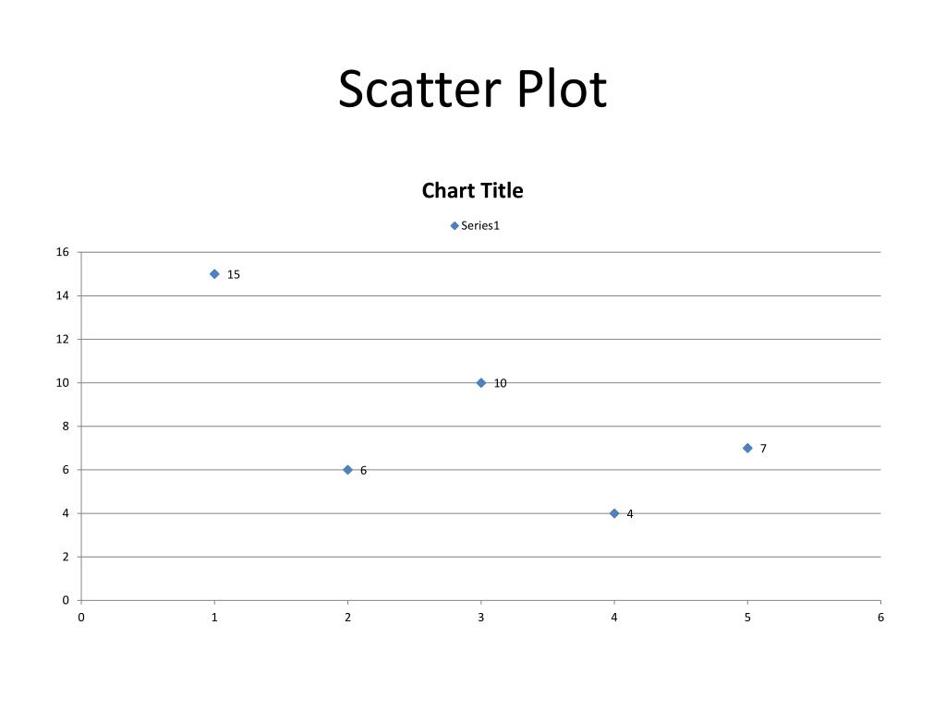946x709 pixels.
Task: Select the data point labeled 10
Action: 480,383
